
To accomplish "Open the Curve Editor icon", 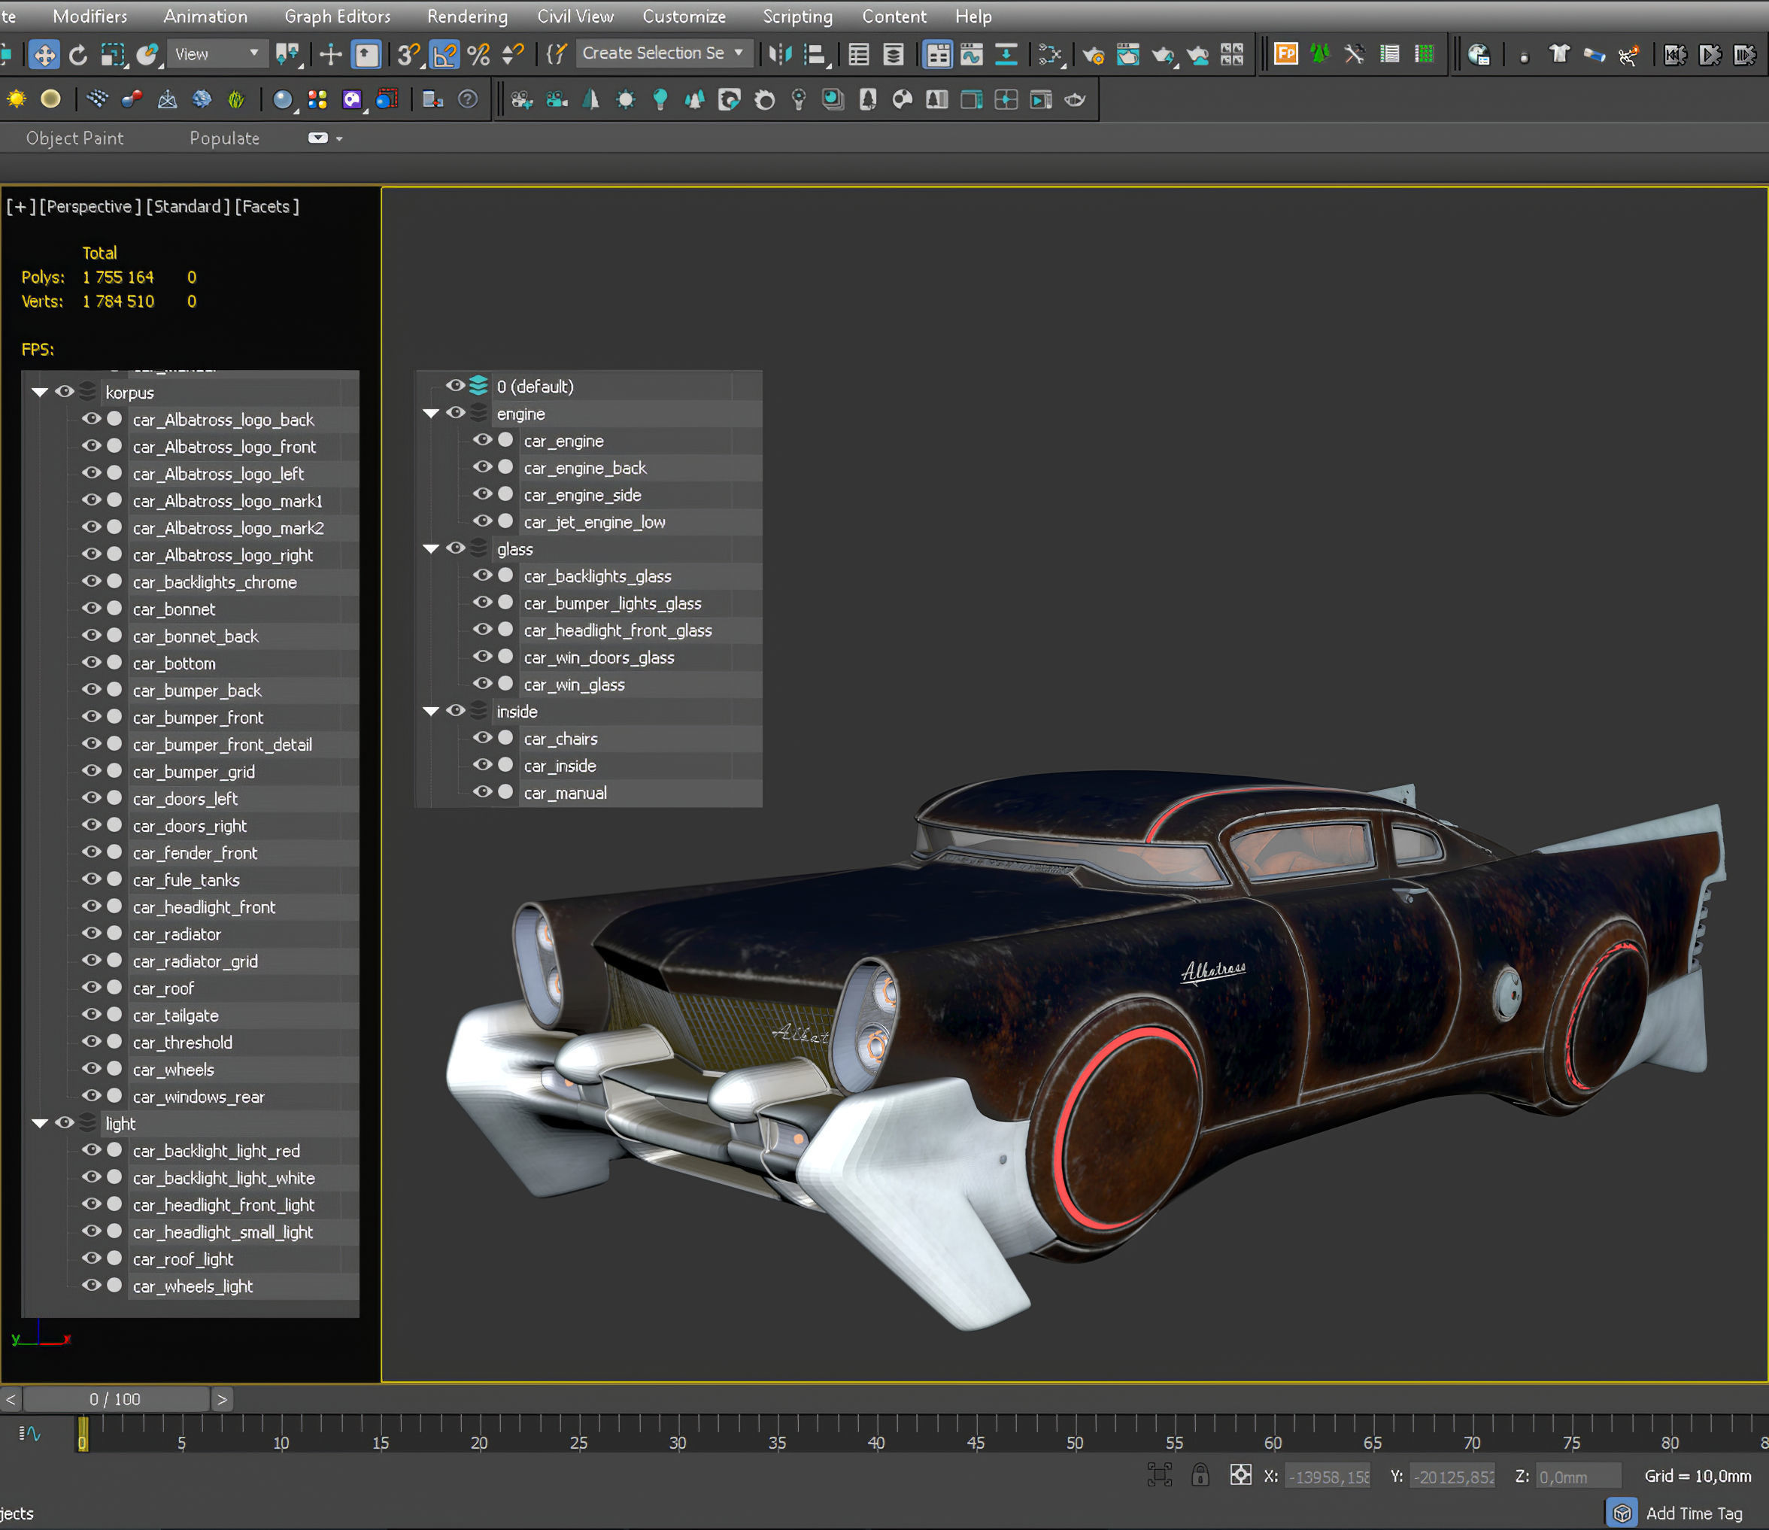I will 972,56.
